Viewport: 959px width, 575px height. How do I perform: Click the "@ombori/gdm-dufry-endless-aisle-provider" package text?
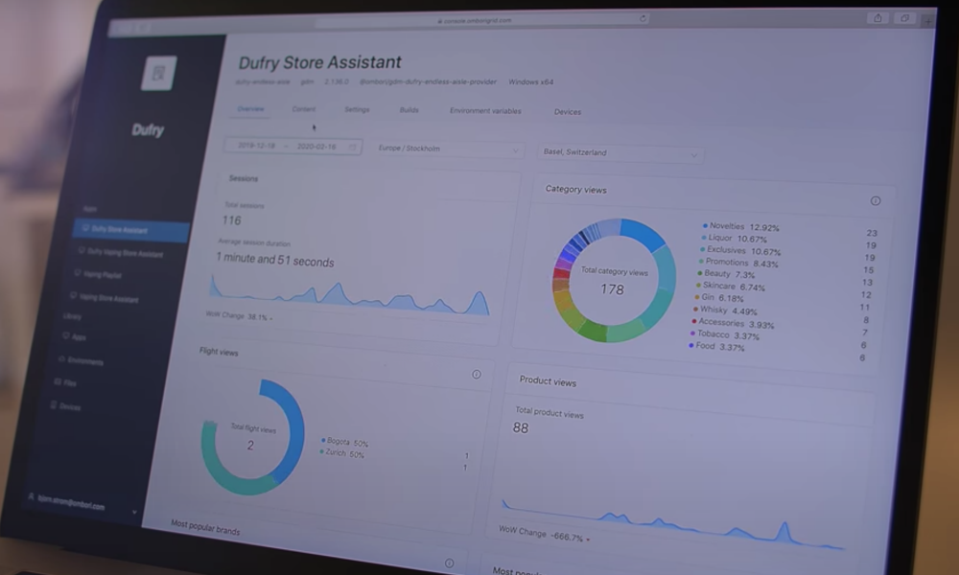[428, 81]
